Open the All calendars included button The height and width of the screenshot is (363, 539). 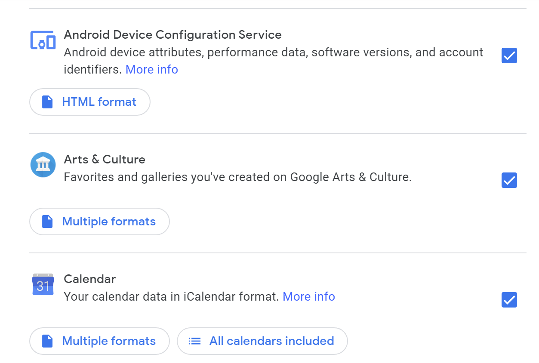point(262,341)
